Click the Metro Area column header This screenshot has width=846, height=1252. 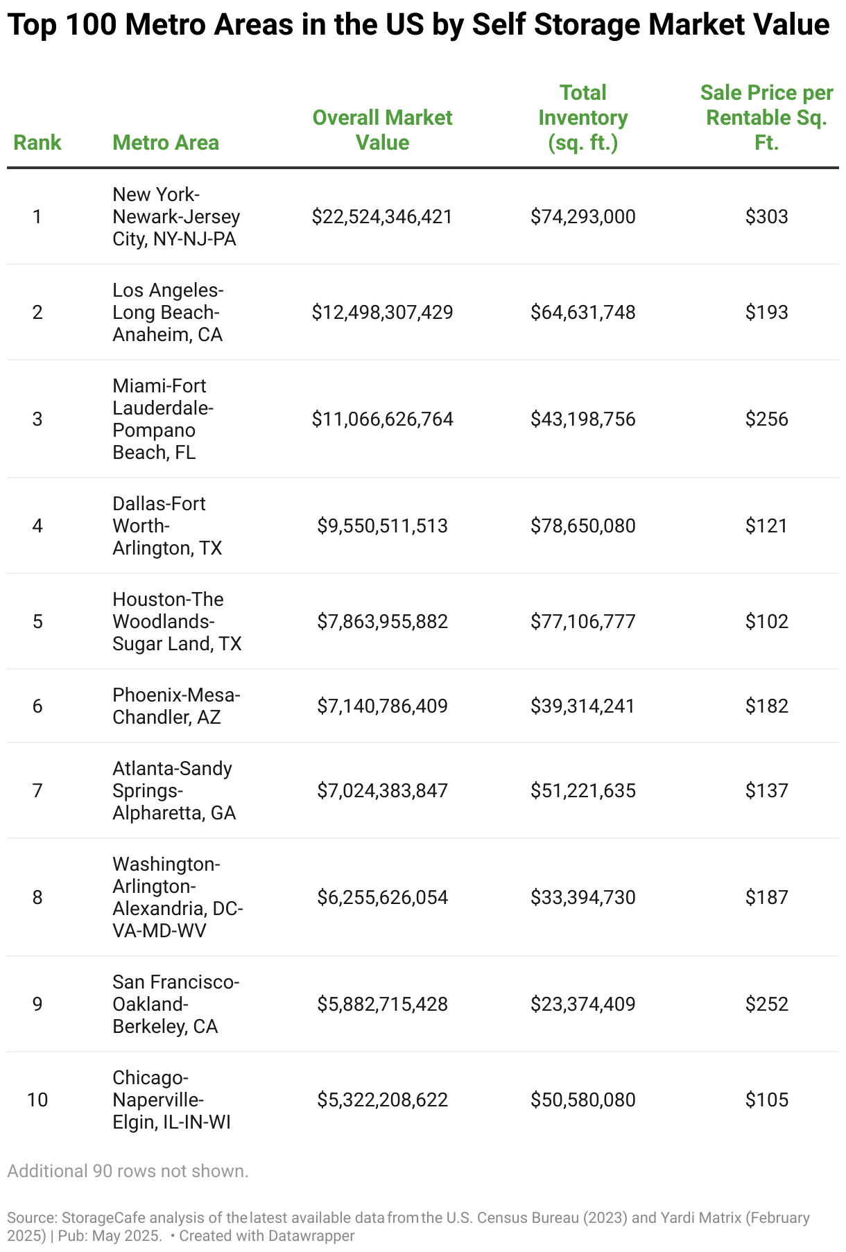[x=166, y=142]
